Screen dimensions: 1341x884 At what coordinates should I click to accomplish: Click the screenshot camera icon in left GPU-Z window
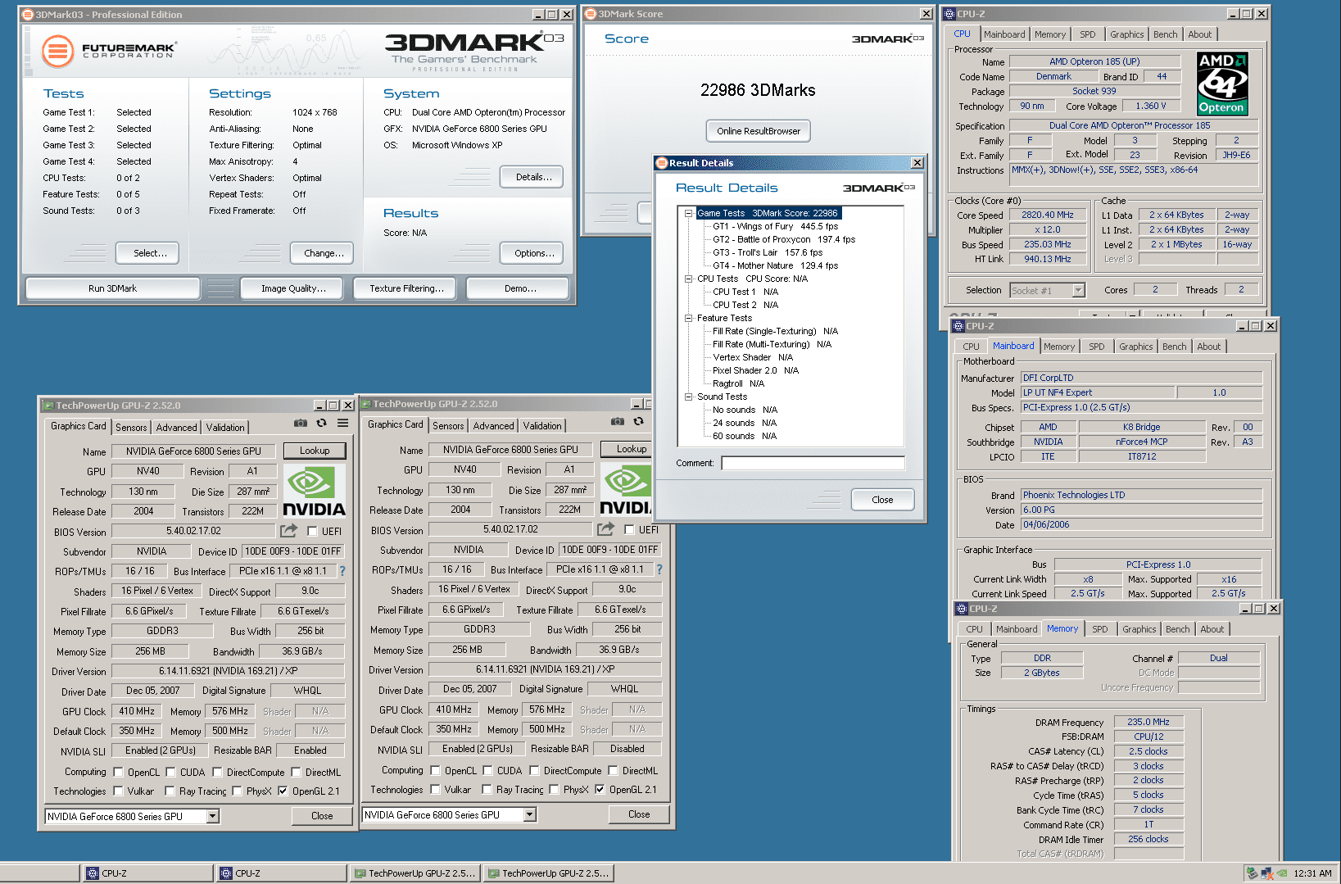(301, 424)
